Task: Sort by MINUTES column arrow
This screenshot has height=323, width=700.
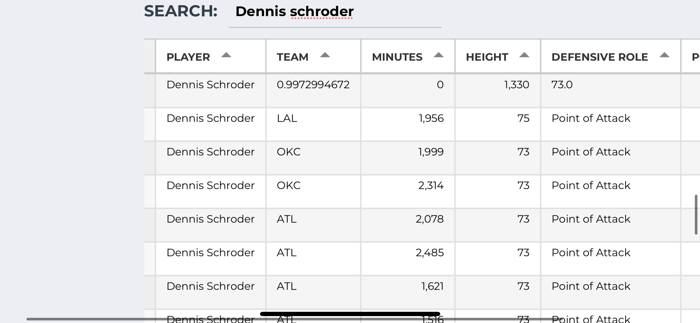Action: [x=439, y=55]
